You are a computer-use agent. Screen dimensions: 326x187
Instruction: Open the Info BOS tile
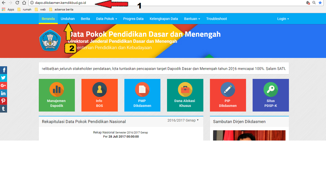point(99,95)
